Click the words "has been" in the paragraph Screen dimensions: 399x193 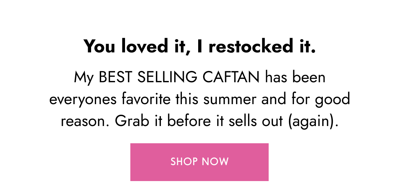pyautogui.click(x=295, y=78)
